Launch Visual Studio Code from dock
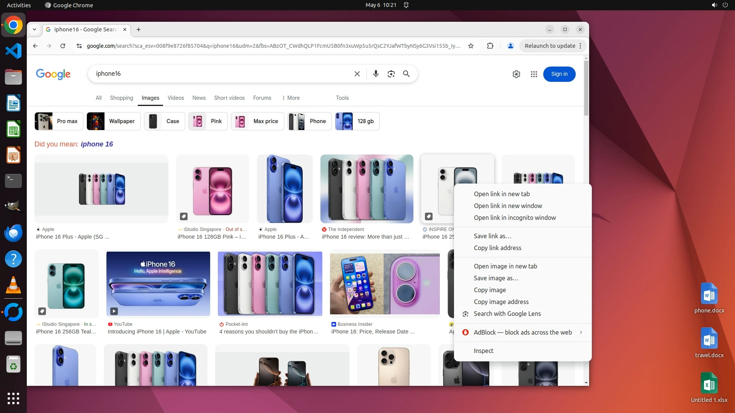The height and width of the screenshot is (413, 735). [13, 51]
